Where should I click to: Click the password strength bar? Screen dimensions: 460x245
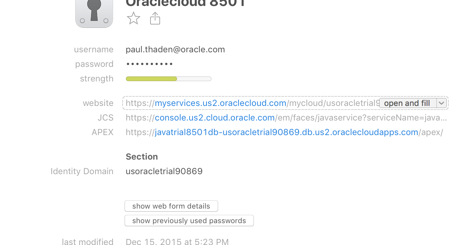169,79
